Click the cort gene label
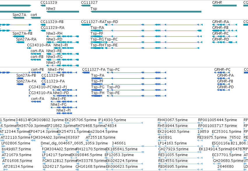This screenshot has width=248, height=171. [x=34, y=15]
